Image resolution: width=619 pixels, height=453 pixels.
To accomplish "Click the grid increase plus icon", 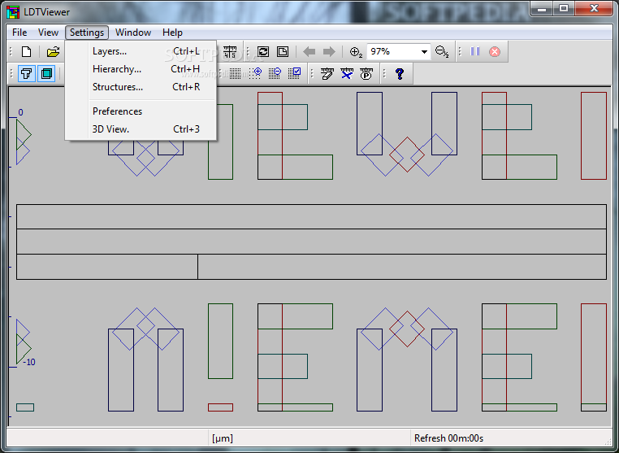I will point(255,73).
